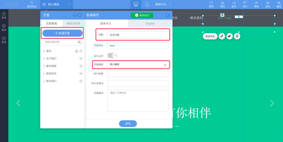Switch to the English tab
Viewport: 283px width, 142px height.
(150, 23)
